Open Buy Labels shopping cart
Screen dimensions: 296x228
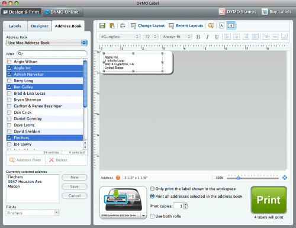276,12
